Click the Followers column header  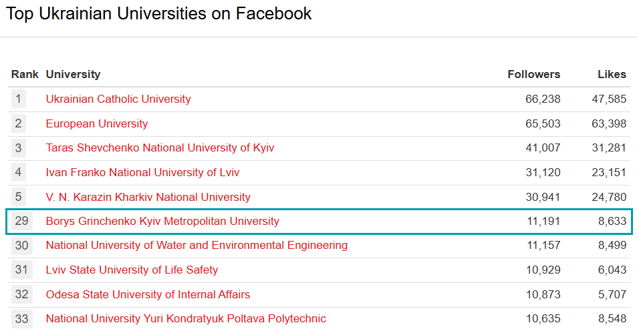[533, 74]
